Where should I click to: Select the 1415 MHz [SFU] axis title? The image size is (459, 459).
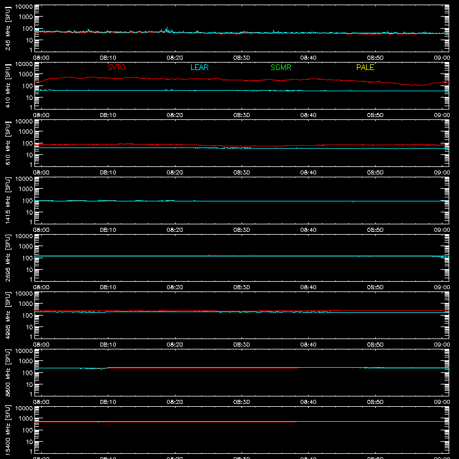click(x=7, y=200)
